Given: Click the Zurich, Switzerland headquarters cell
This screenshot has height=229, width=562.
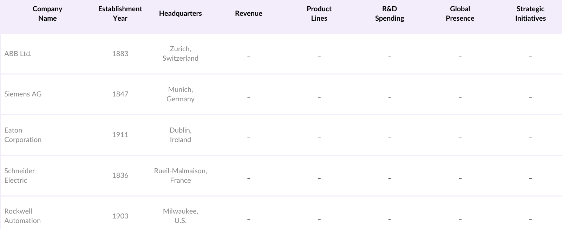Looking at the screenshot, I should [180, 54].
